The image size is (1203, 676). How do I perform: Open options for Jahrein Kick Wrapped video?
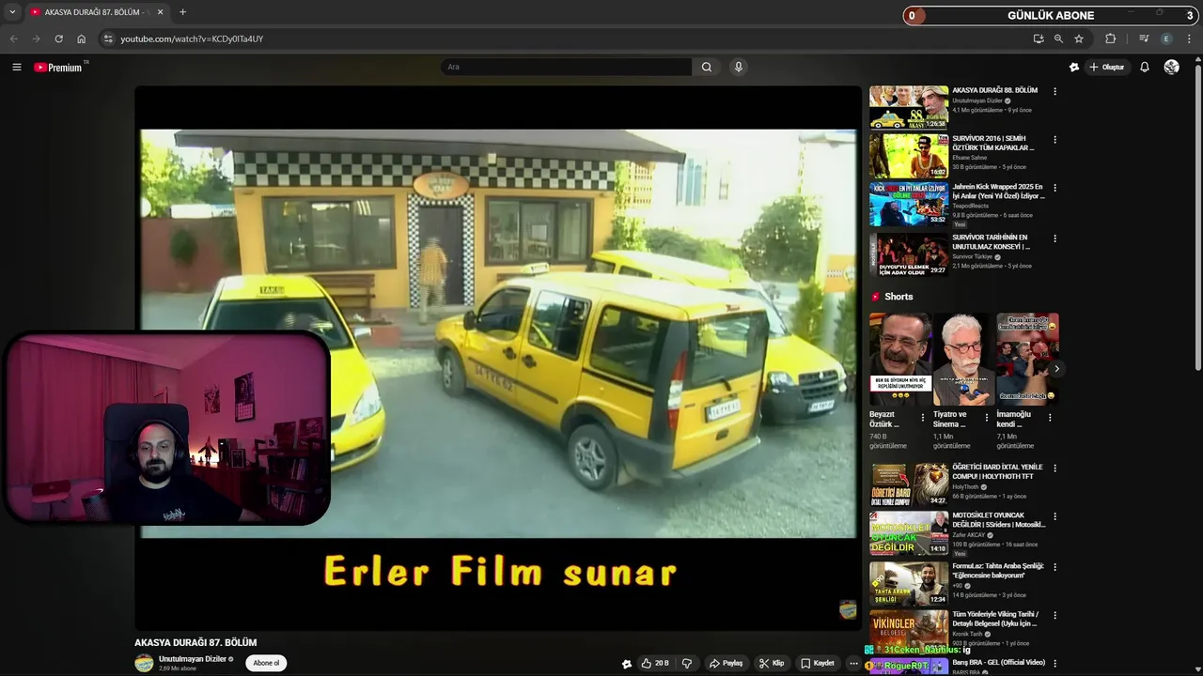click(x=1055, y=188)
